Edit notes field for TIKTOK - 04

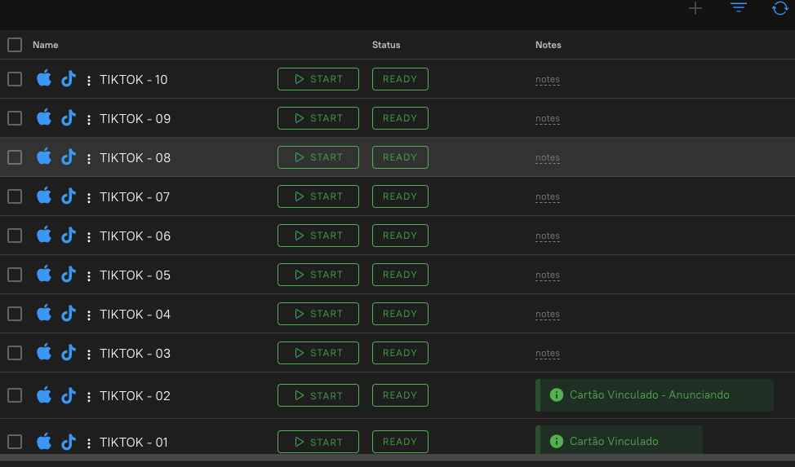[548, 314]
